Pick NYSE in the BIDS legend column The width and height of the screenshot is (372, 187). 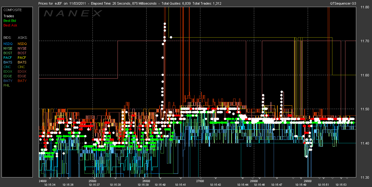(8, 48)
